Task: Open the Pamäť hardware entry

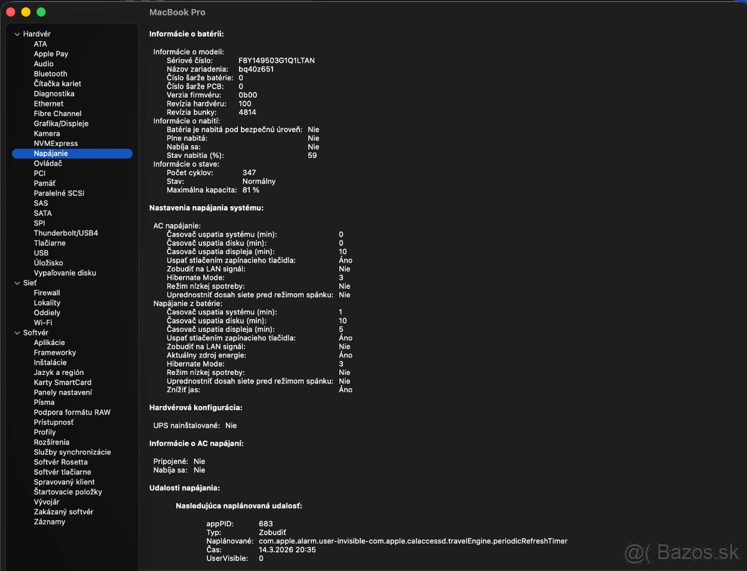Action: pos(44,183)
